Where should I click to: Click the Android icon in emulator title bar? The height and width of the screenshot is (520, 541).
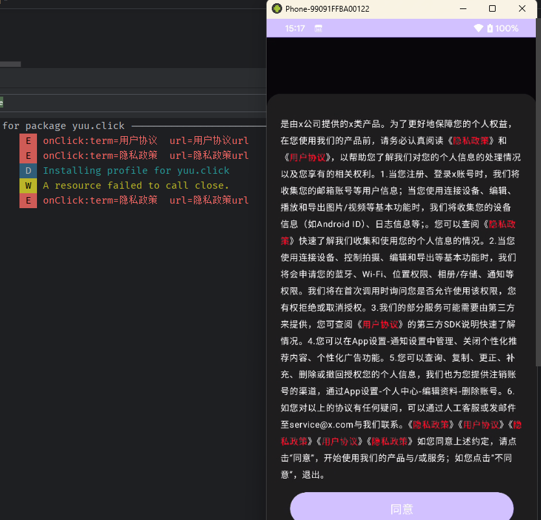pos(277,8)
